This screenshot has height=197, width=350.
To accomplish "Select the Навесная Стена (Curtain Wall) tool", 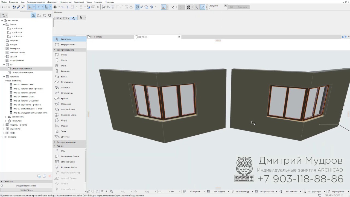I will tap(69, 115).
